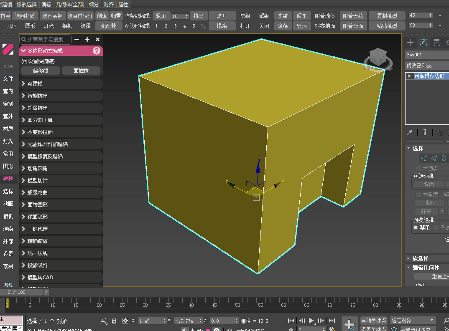The width and height of the screenshot is (449, 331).
Task: Toggle the selection lock icon
Action: tap(114, 321)
